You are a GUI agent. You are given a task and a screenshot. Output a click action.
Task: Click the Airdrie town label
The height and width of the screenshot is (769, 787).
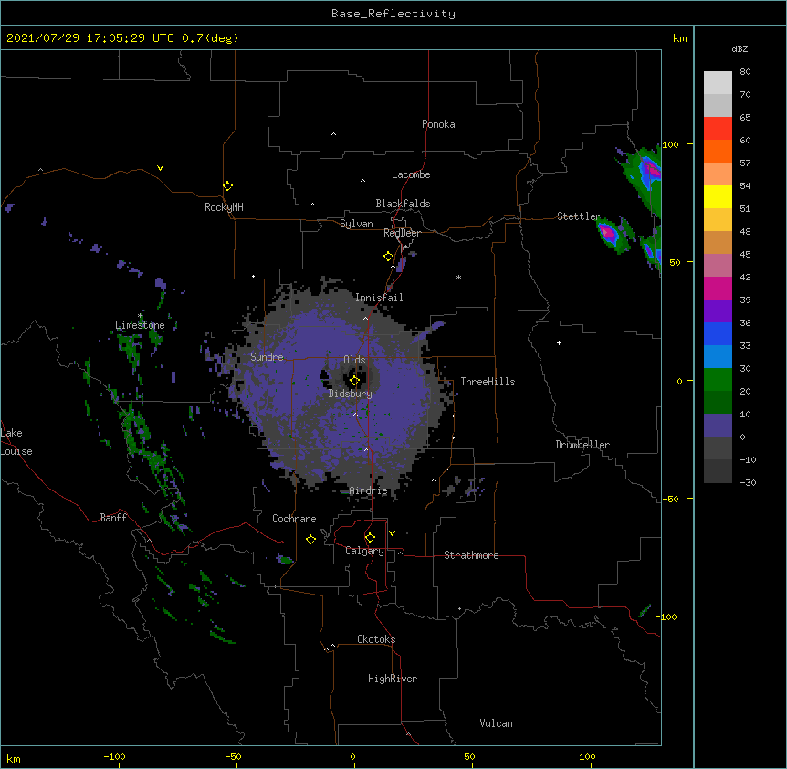click(x=368, y=490)
